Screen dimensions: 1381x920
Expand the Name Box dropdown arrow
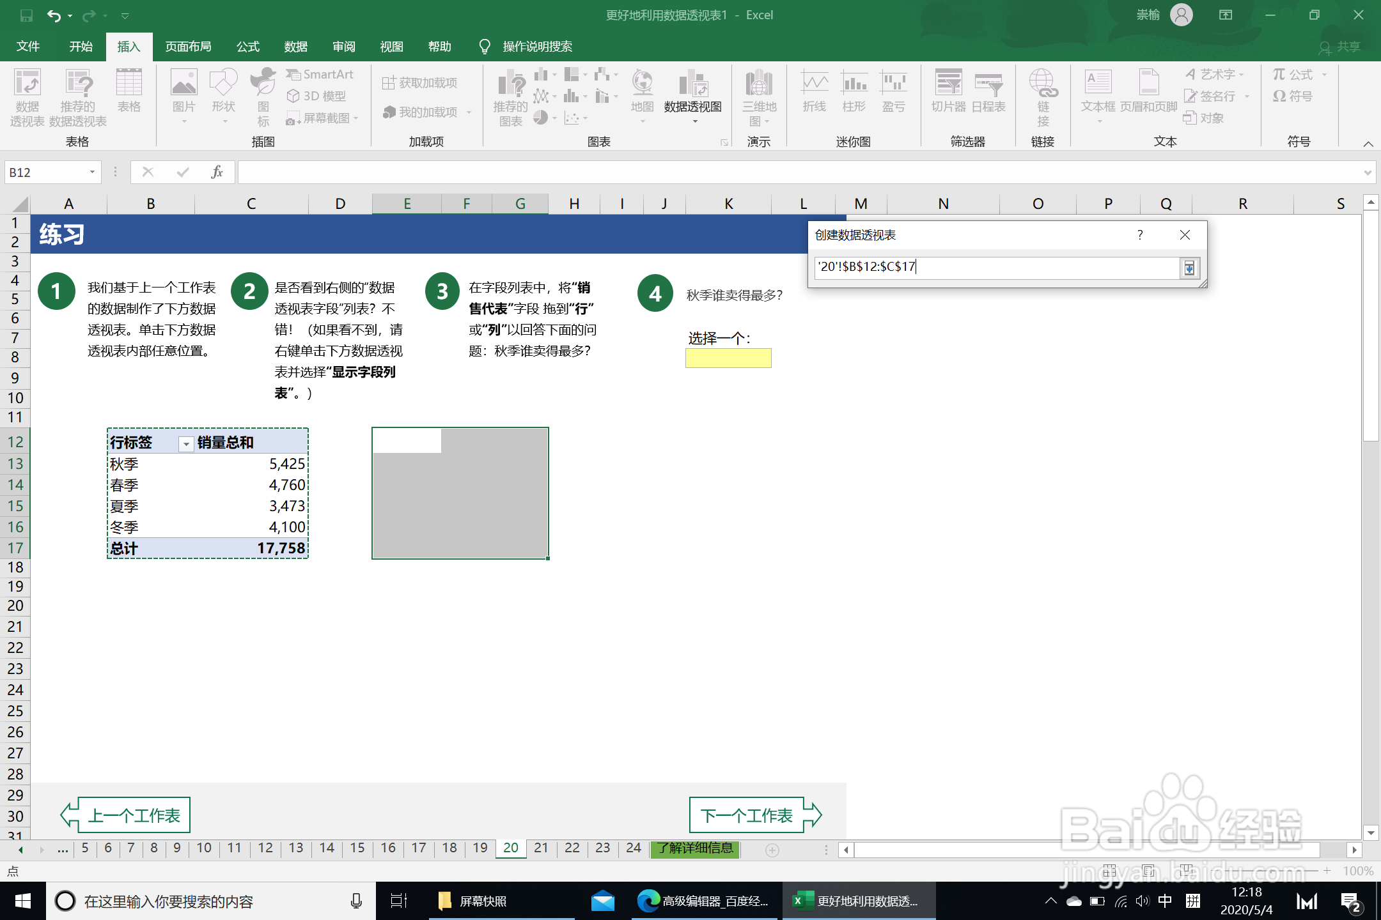(x=92, y=172)
